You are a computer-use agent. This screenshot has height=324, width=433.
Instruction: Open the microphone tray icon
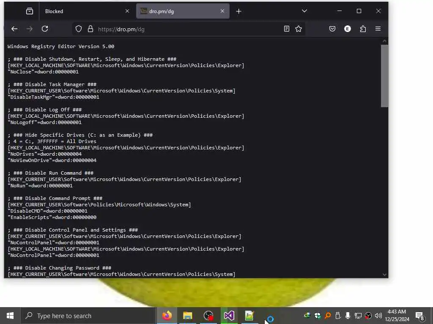[x=348, y=316]
